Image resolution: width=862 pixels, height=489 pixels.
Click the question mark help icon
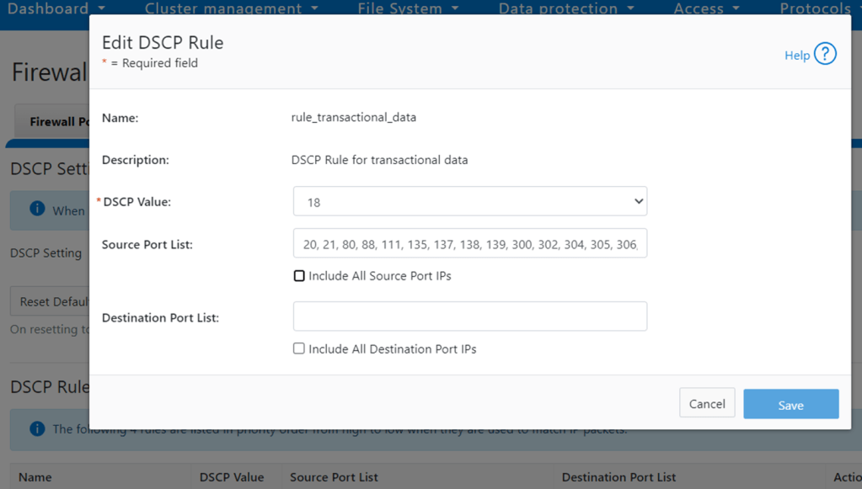[x=825, y=55]
